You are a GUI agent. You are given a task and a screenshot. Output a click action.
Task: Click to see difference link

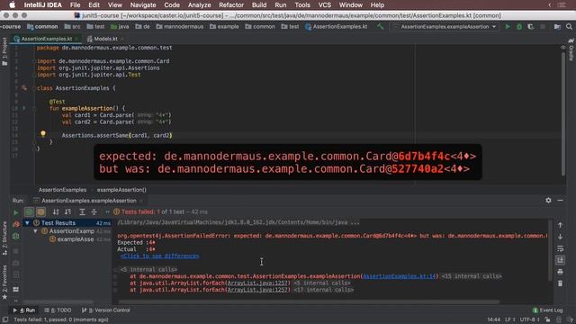(x=160, y=256)
